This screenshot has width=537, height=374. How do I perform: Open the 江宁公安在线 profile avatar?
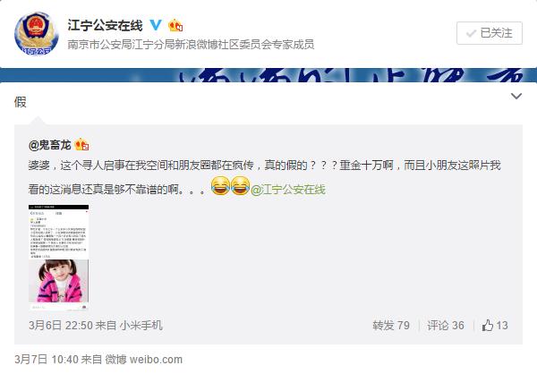37,34
